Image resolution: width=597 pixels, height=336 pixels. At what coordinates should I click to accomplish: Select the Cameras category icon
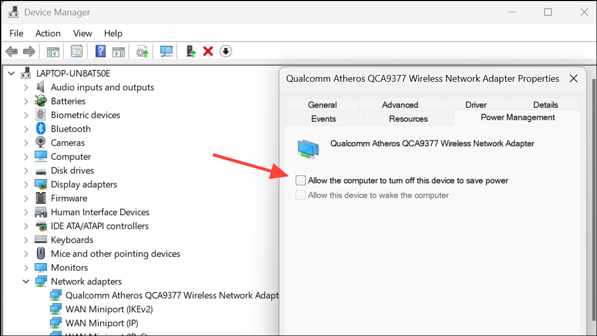[x=41, y=142]
